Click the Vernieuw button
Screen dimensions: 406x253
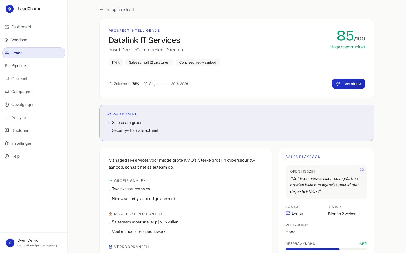[x=348, y=84]
